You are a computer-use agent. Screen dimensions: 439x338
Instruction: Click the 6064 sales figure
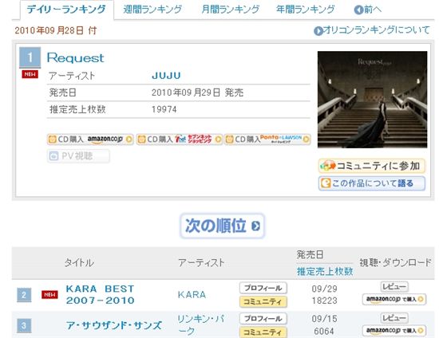pyautogui.click(x=324, y=332)
